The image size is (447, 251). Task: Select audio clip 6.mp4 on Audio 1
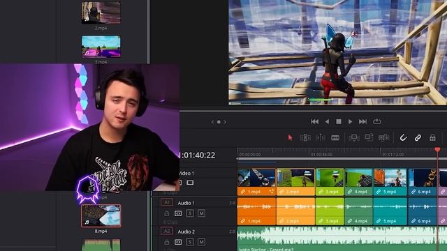pos(423,211)
